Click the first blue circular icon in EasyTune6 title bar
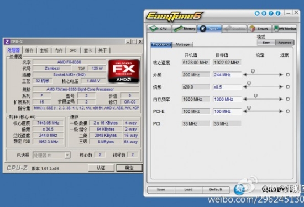Screen dimensions: 304x207 click(x=257, y=13)
